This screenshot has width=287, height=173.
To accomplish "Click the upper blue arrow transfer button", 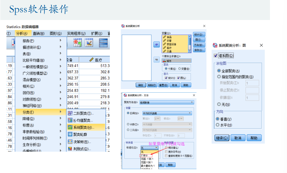I will pyautogui.click(x=157, y=45).
